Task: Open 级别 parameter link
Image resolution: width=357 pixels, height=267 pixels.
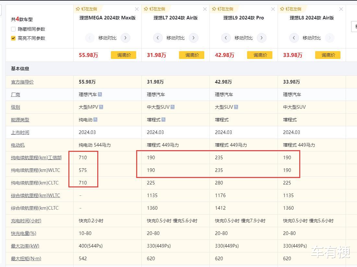Action: pos(16,107)
